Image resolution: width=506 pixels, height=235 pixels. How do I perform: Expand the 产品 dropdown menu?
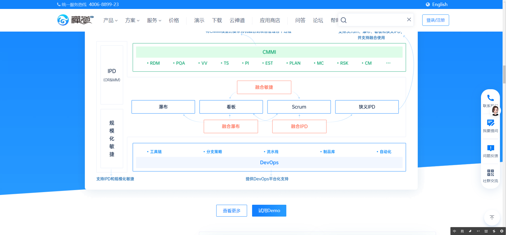(110, 20)
